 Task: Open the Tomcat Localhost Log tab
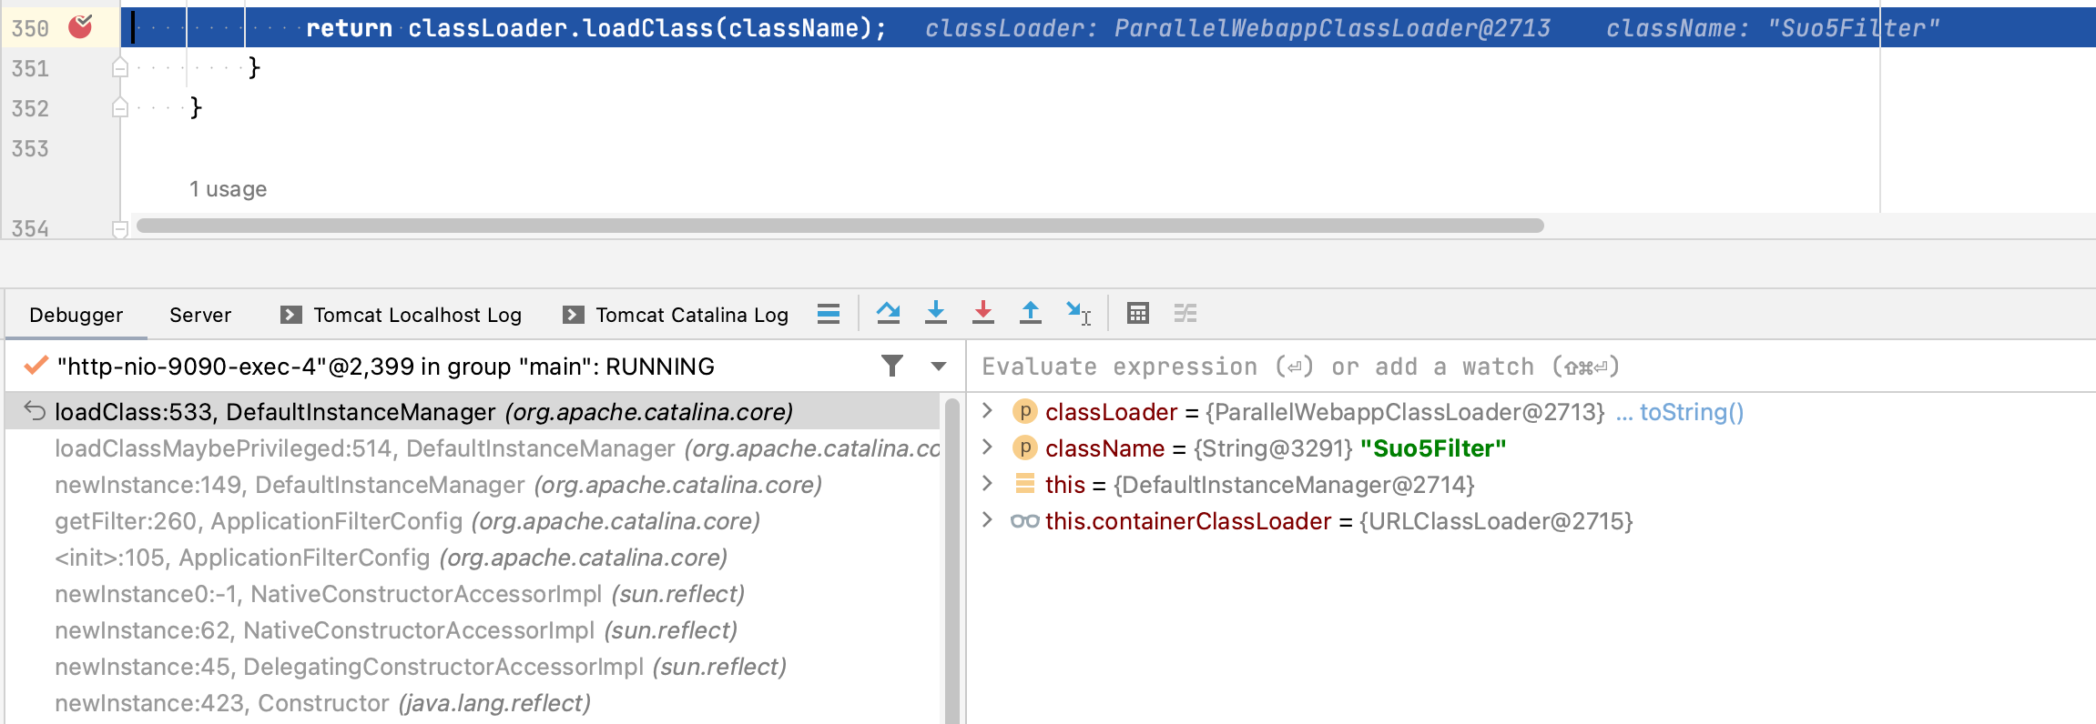point(402,315)
